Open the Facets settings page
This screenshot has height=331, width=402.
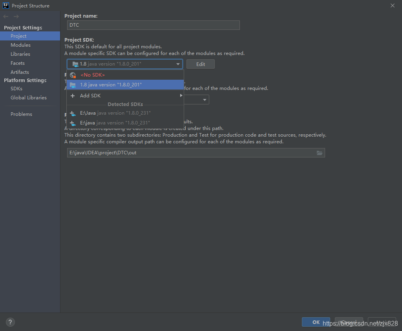coord(30,63)
